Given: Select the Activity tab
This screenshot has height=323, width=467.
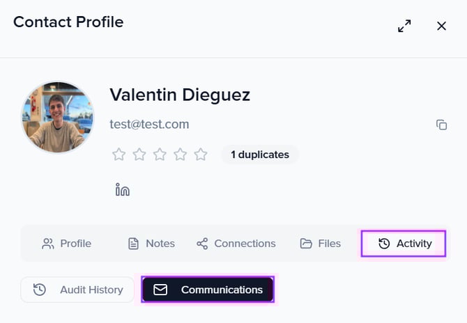Looking at the screenshot, I should [404, 244].
